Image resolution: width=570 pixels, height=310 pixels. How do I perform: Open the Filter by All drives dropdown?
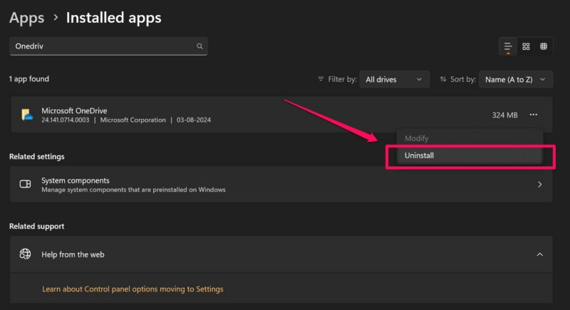[394, 79]
